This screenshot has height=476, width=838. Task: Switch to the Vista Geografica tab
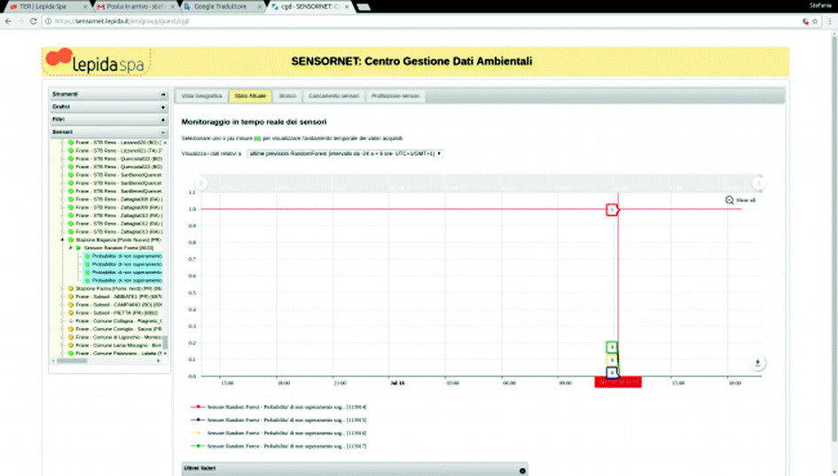(x=201, y=96)
